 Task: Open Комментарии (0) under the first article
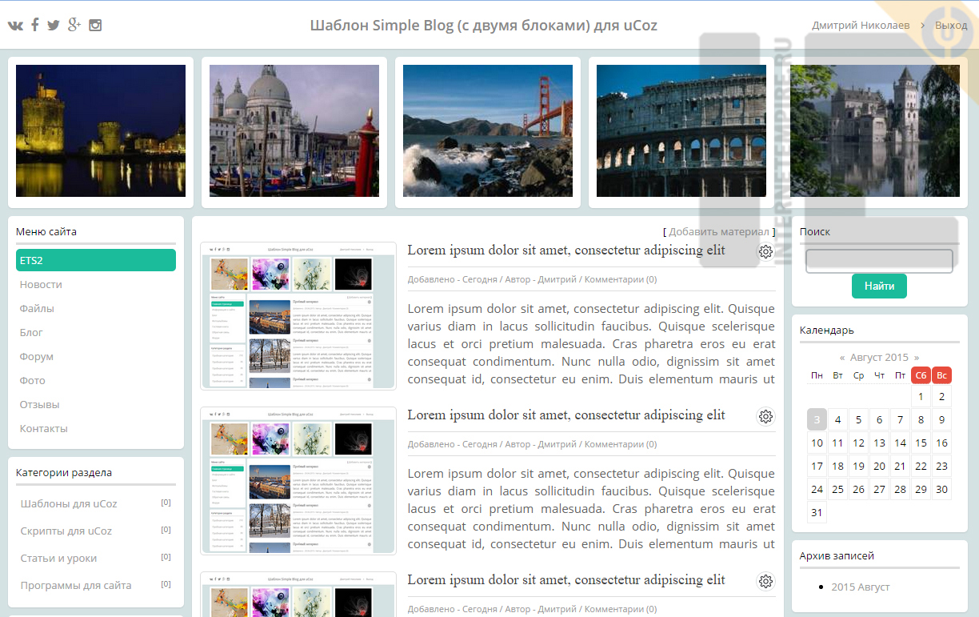click(621, 279)
